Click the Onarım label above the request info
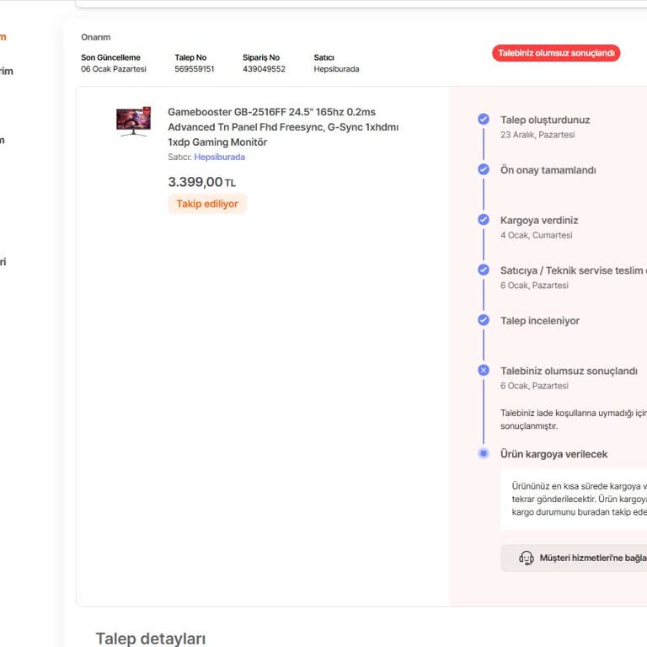 (x=95, y=37)
